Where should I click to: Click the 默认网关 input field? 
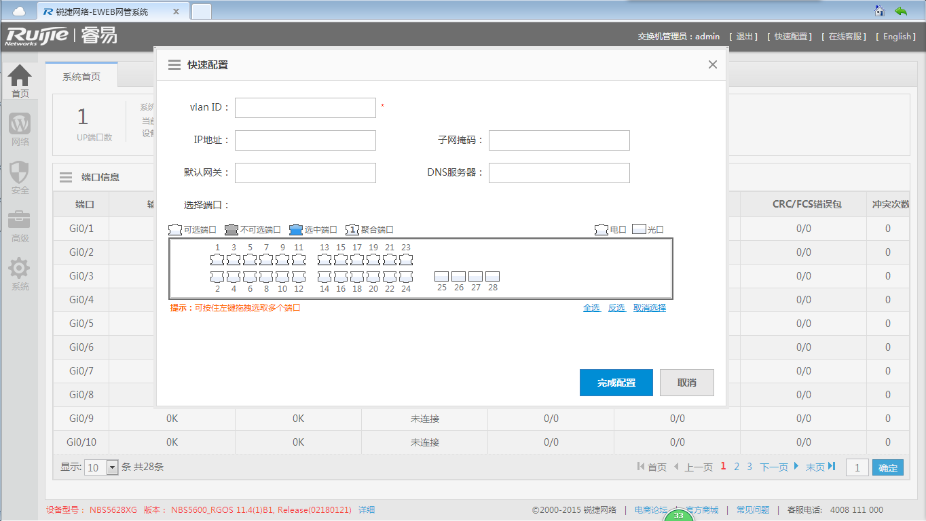[305, 173]
